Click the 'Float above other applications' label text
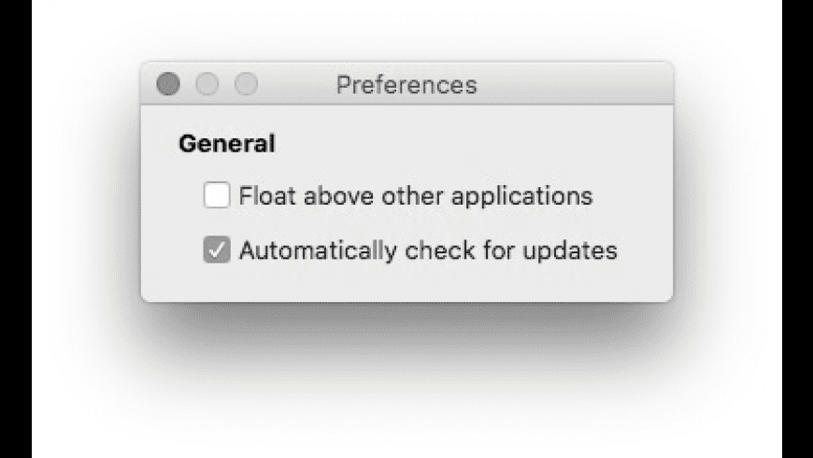This screenshot has width=813, height=458. (x=416, y=196)
